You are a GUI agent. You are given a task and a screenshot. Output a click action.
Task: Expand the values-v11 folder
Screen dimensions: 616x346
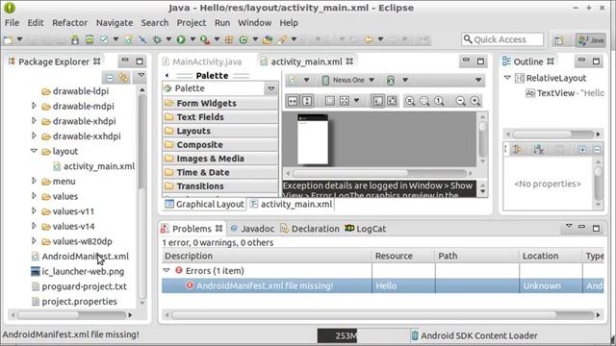point(34,211)
